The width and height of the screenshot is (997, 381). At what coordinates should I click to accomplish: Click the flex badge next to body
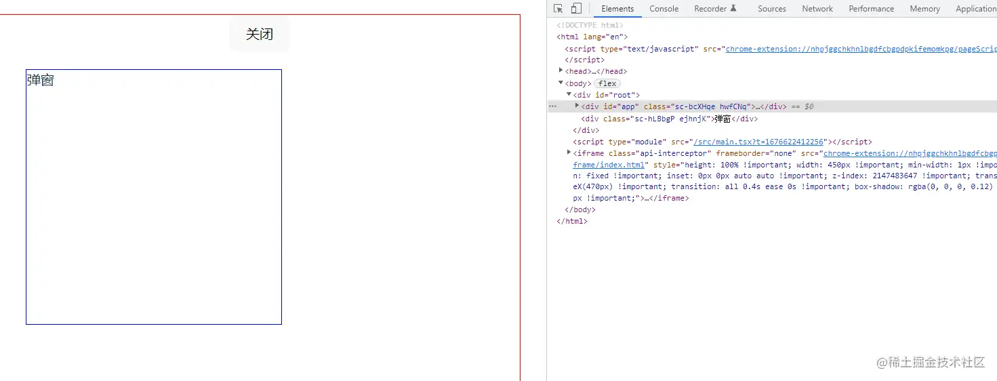(607, 83)
